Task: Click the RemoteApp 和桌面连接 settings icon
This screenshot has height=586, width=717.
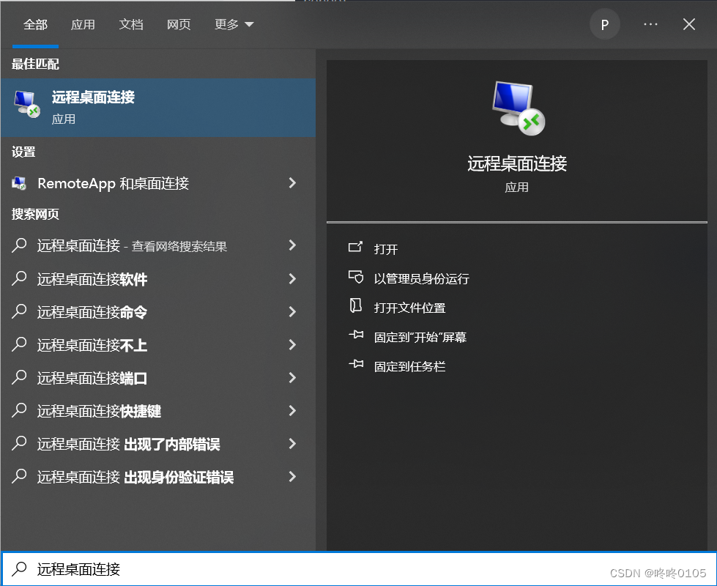Action: [x=19, y=183]
